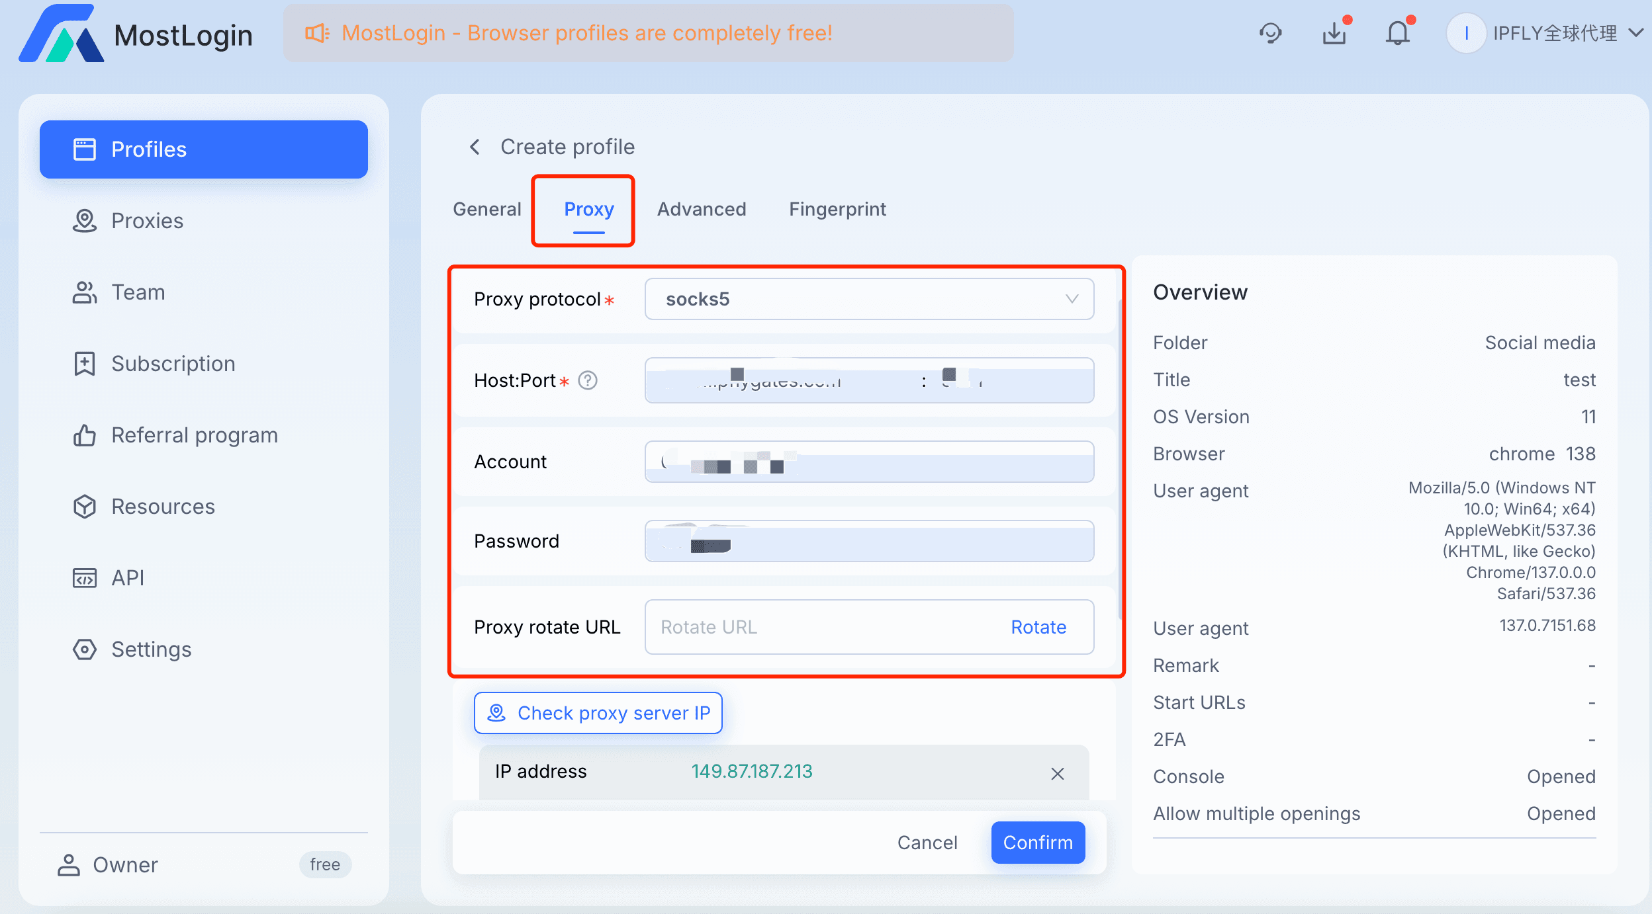The height and width of the screenshot is (914, 1652).
Task: Focus the Rotate URL input field
Action: [x=821, y=627]
